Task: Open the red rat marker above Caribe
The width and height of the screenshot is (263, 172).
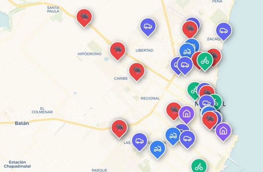Action: pos(137,71)
